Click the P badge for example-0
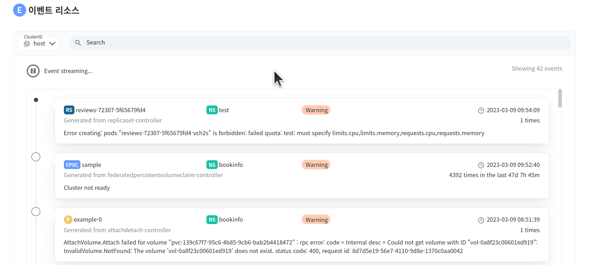The image size is (589, 265). (68, 219)
